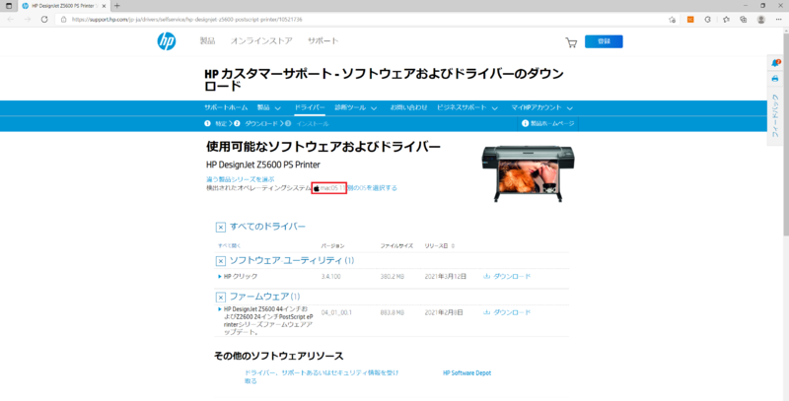Reload the page
789x401 pixels.
pos(44,19)
